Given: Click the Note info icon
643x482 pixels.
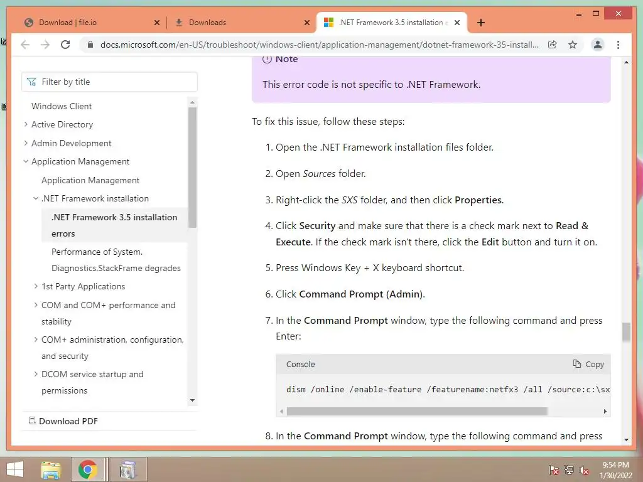Looking at the screenshot, I should tap(267, 59).
